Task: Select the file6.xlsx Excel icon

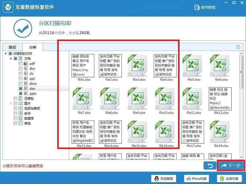Action: click(220, 65)
